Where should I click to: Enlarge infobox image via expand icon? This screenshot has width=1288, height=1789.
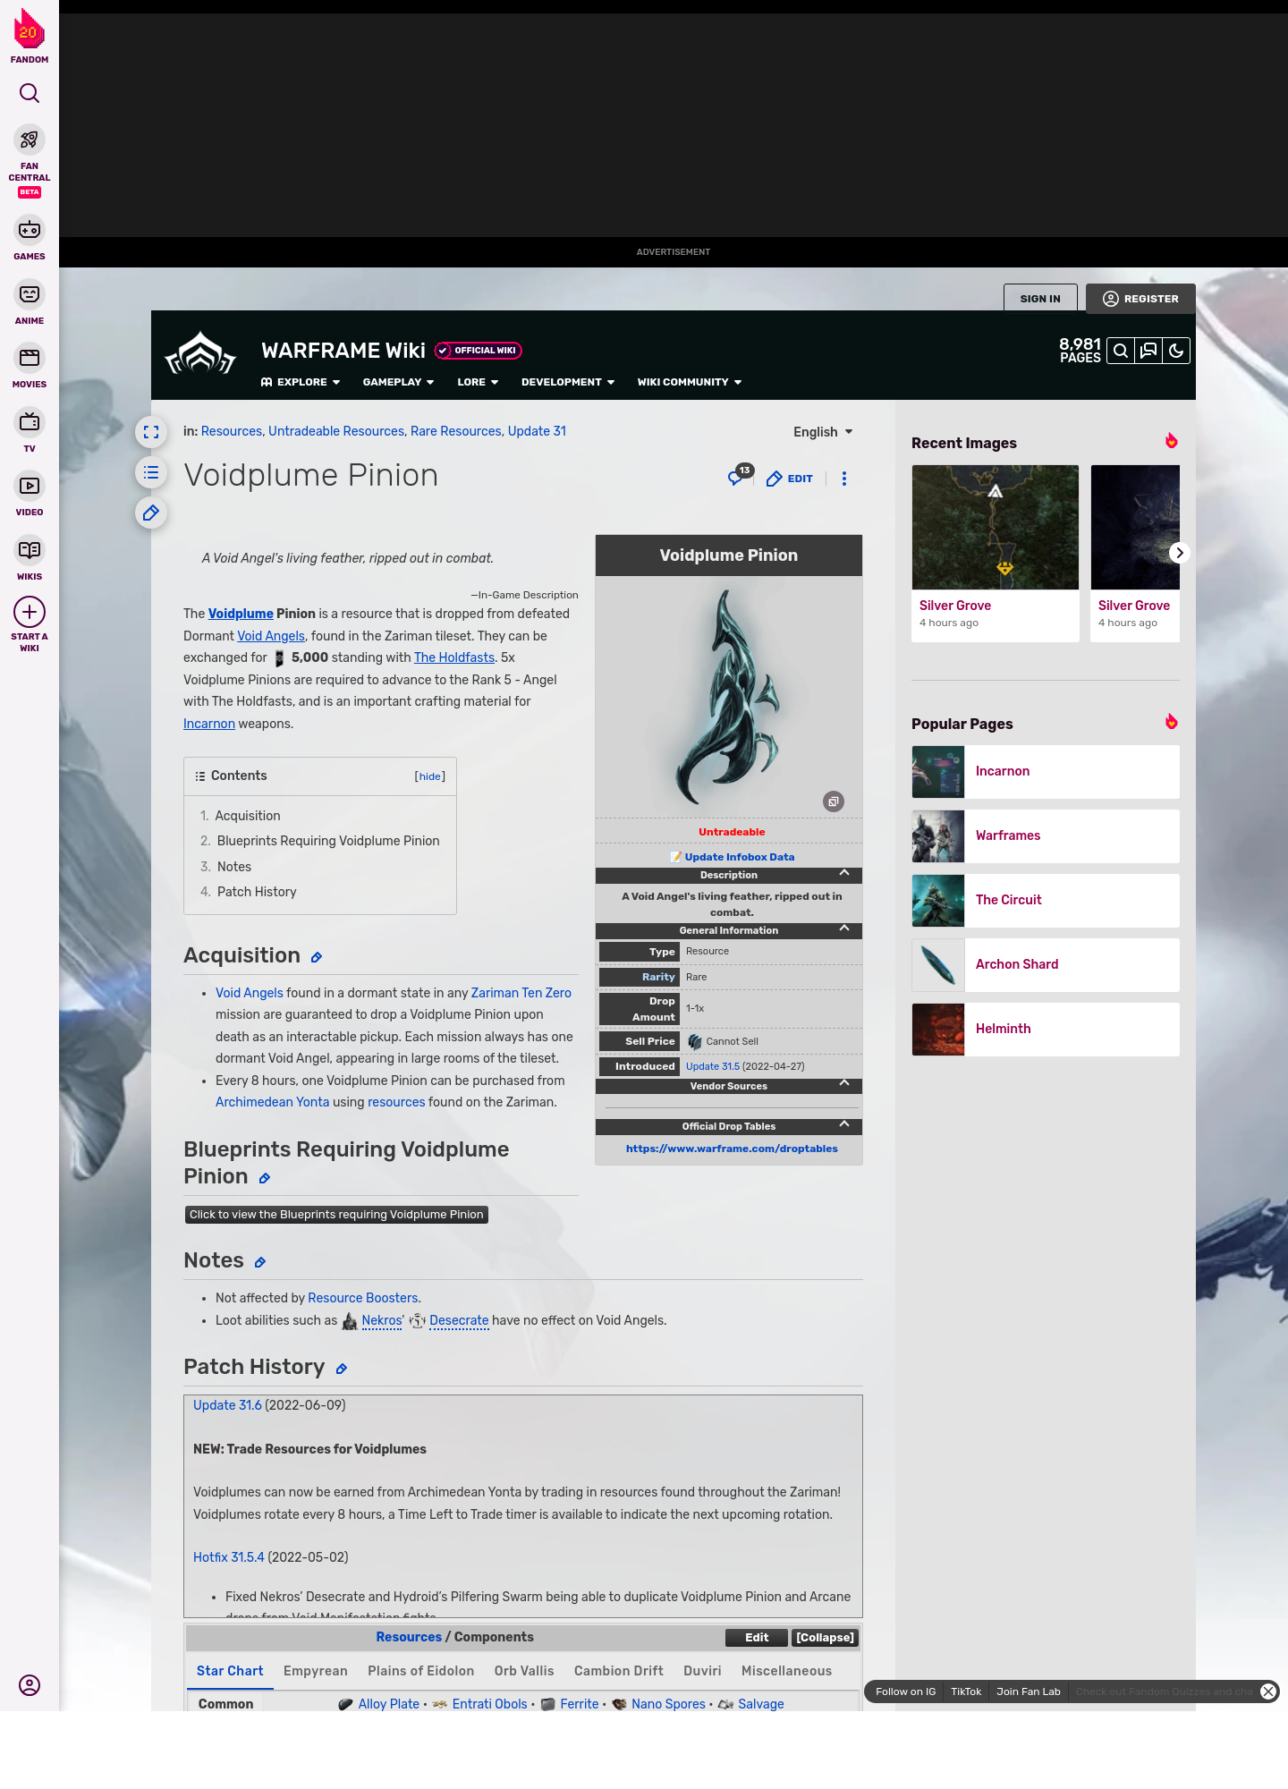(834, 801)
